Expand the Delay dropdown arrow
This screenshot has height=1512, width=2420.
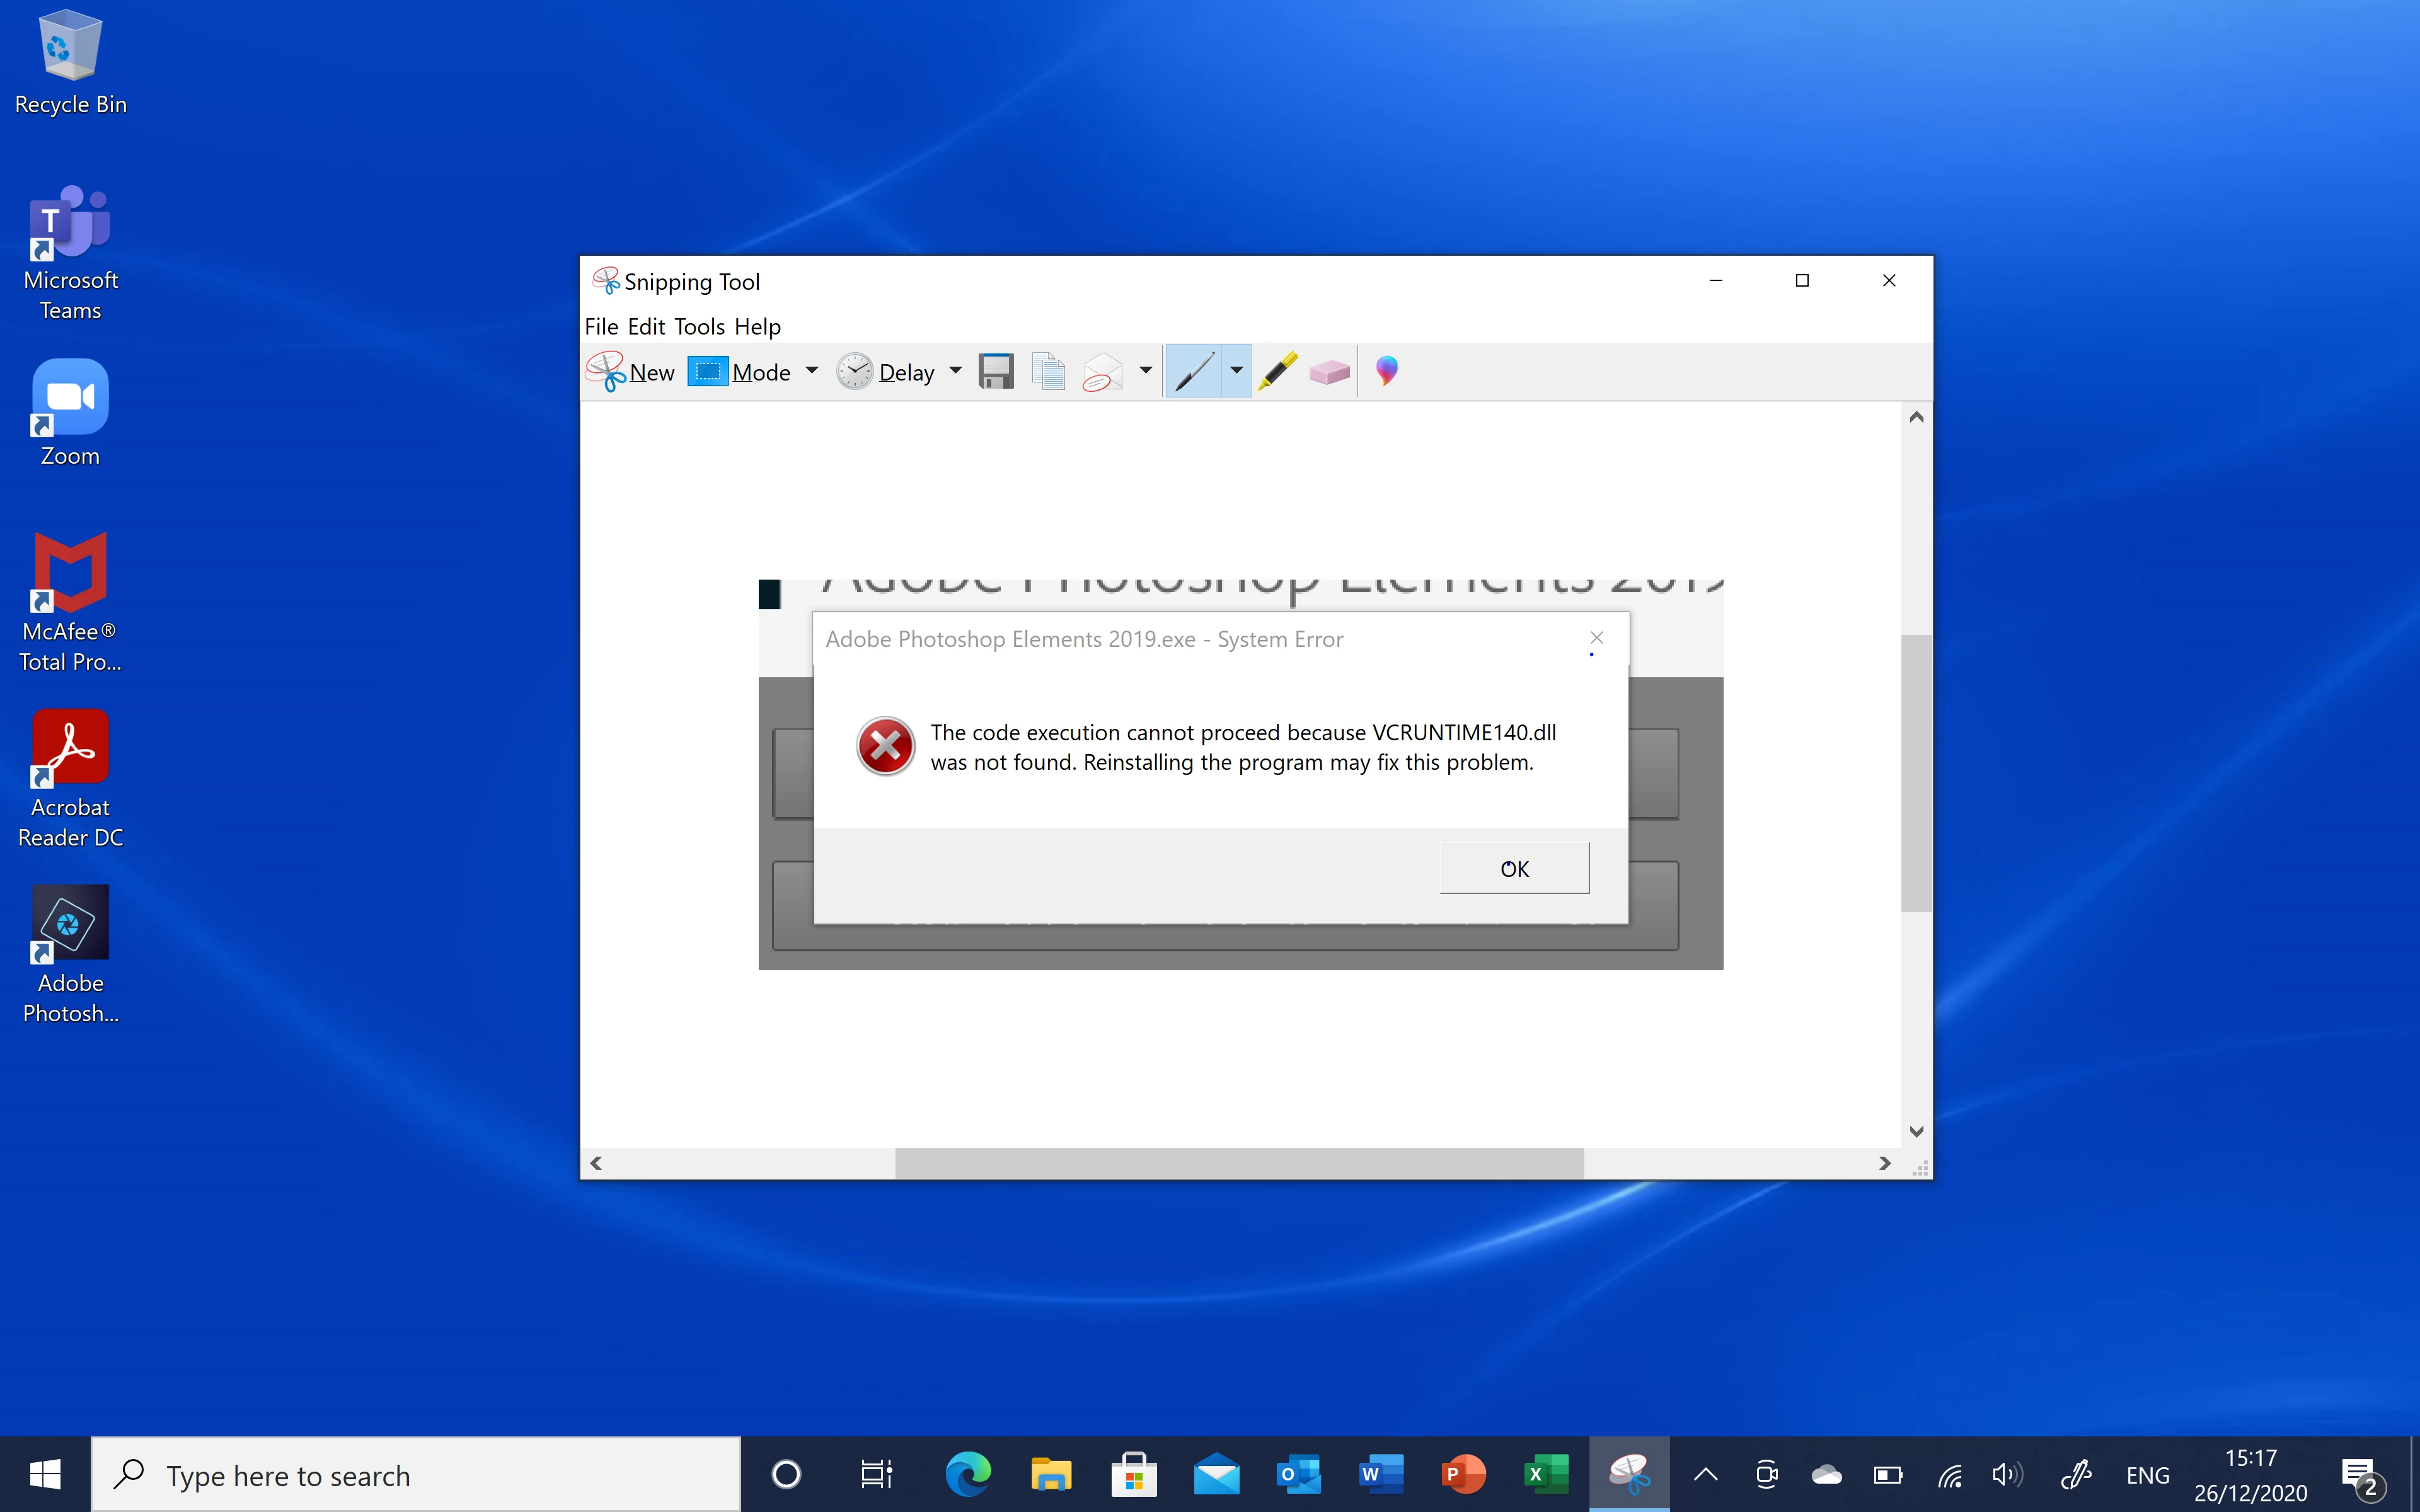pyautogui.click(x=956, y=371)
